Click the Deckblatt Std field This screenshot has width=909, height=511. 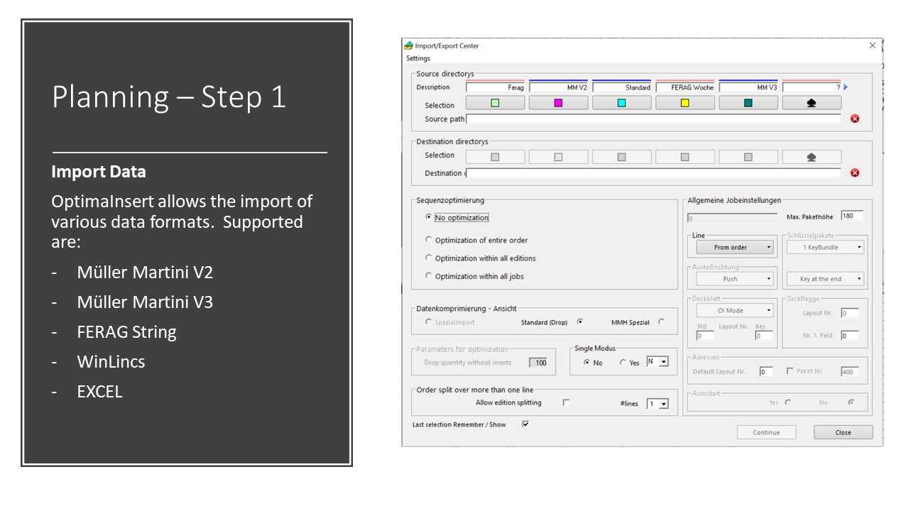click(x=704, y=336)
